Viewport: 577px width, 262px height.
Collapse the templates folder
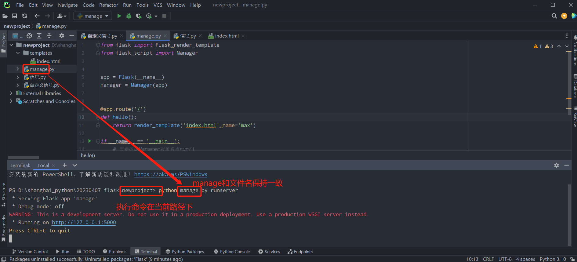[x=18, y=53]
